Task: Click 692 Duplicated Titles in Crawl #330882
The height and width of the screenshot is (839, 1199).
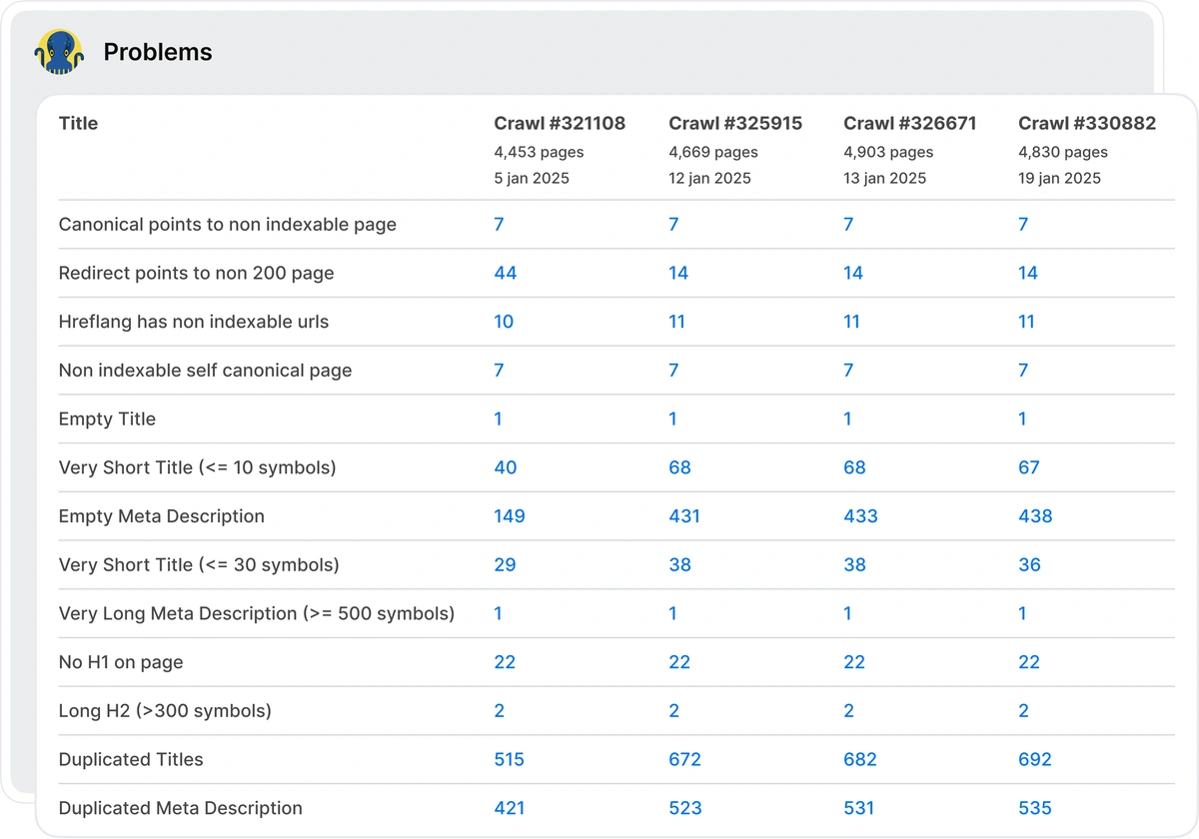Action: (x=1034, y=760)
